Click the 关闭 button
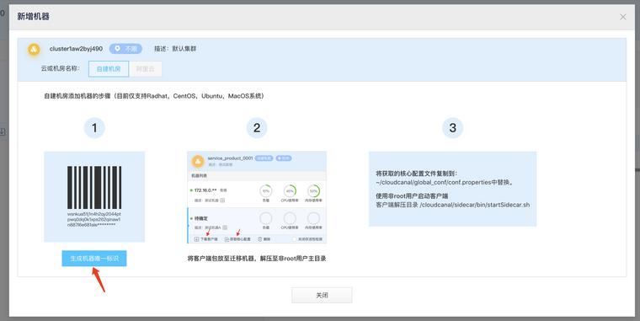Image resolution: width=640 pixels, height=321 pixels. tap(322, 295)
